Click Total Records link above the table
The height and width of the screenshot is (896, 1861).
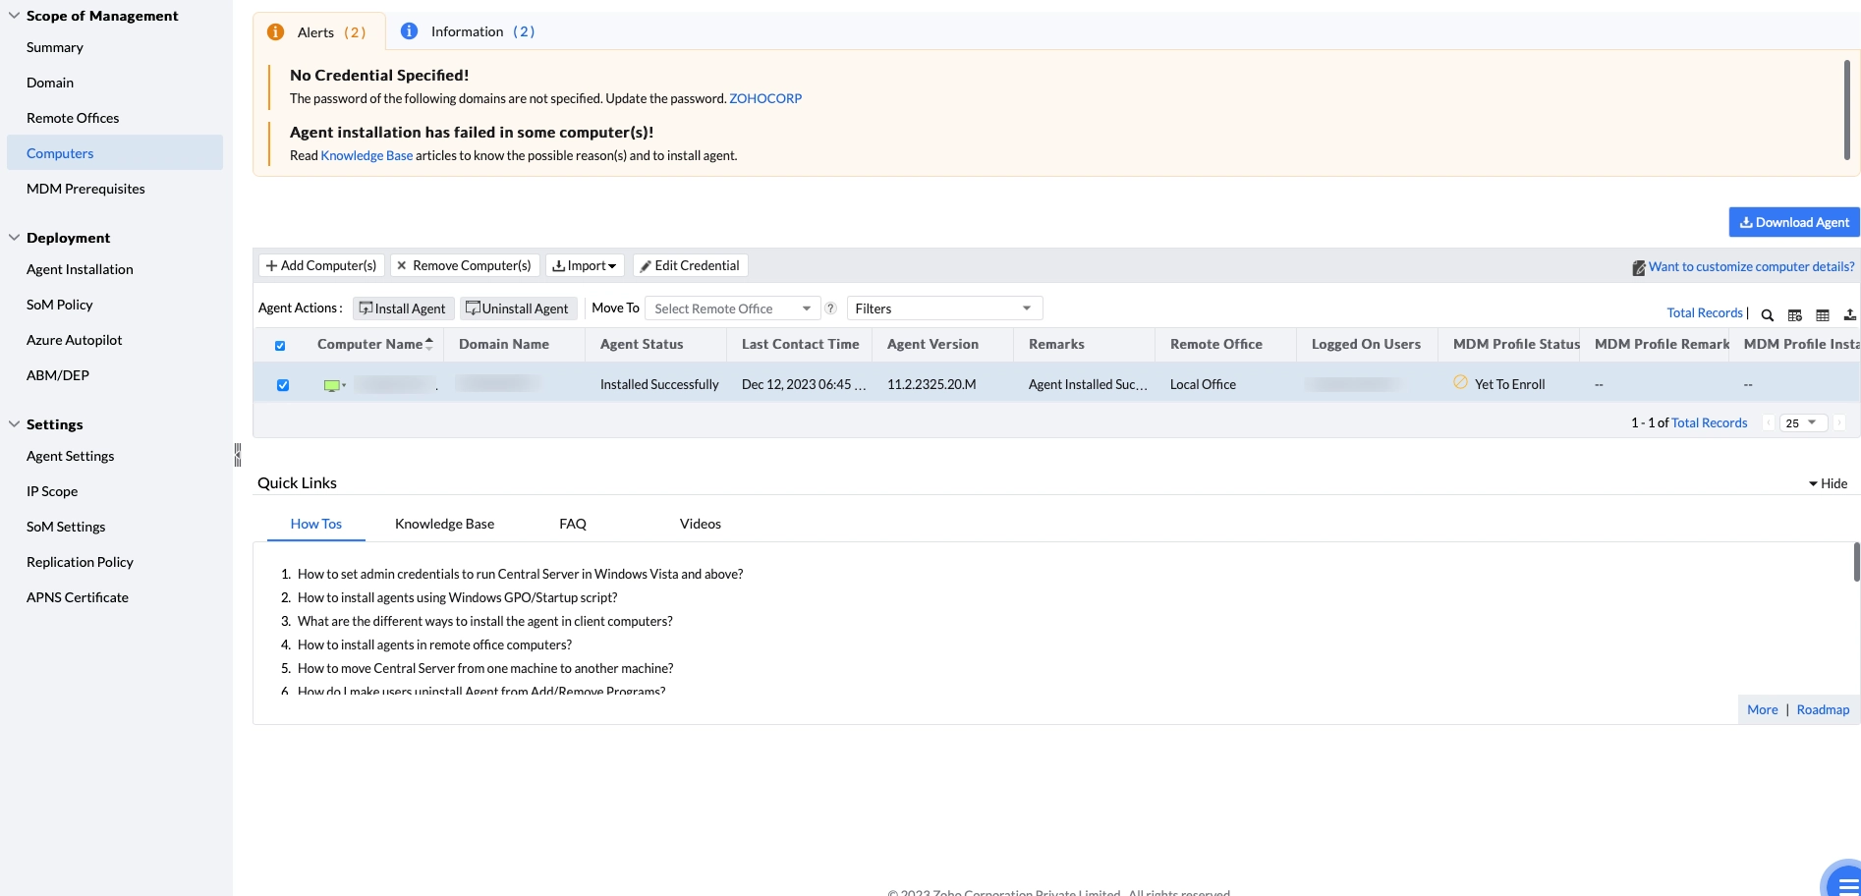(1705, 312)
